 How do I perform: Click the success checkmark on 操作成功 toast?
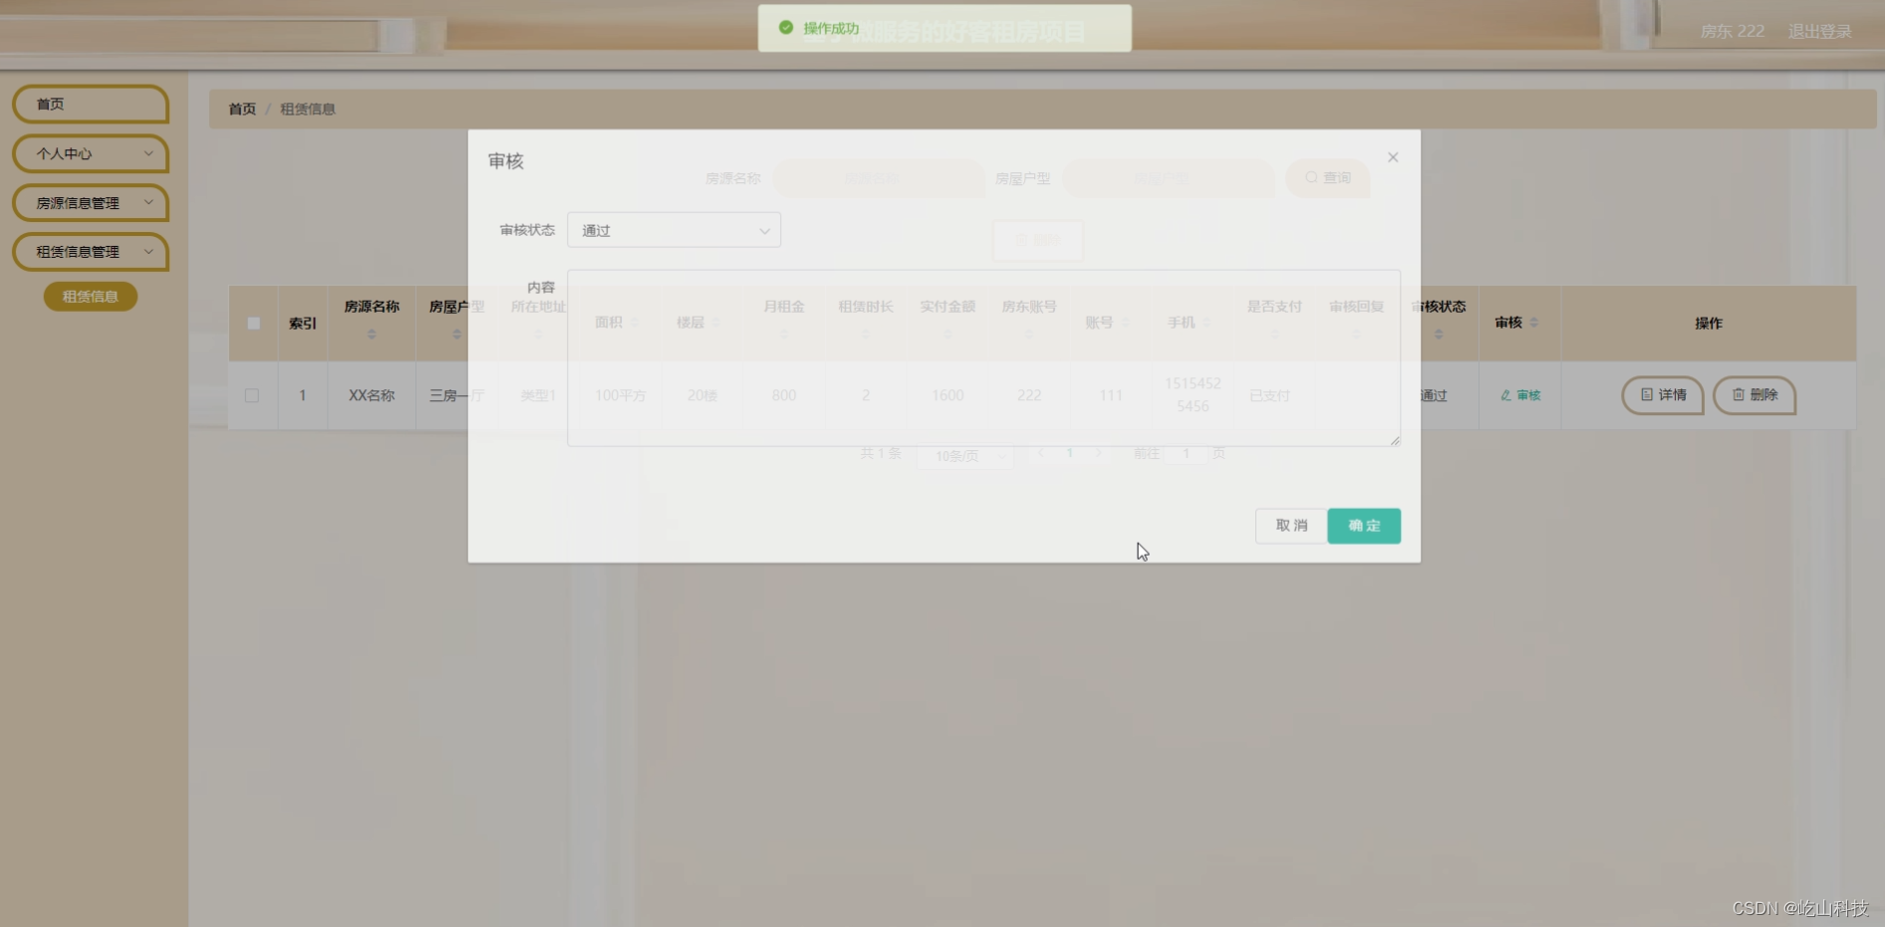point(786,29)
